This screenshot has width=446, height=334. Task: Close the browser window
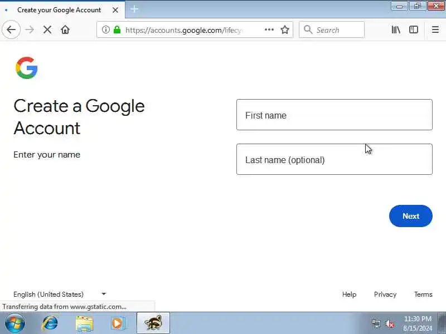[x=436, y=6]
